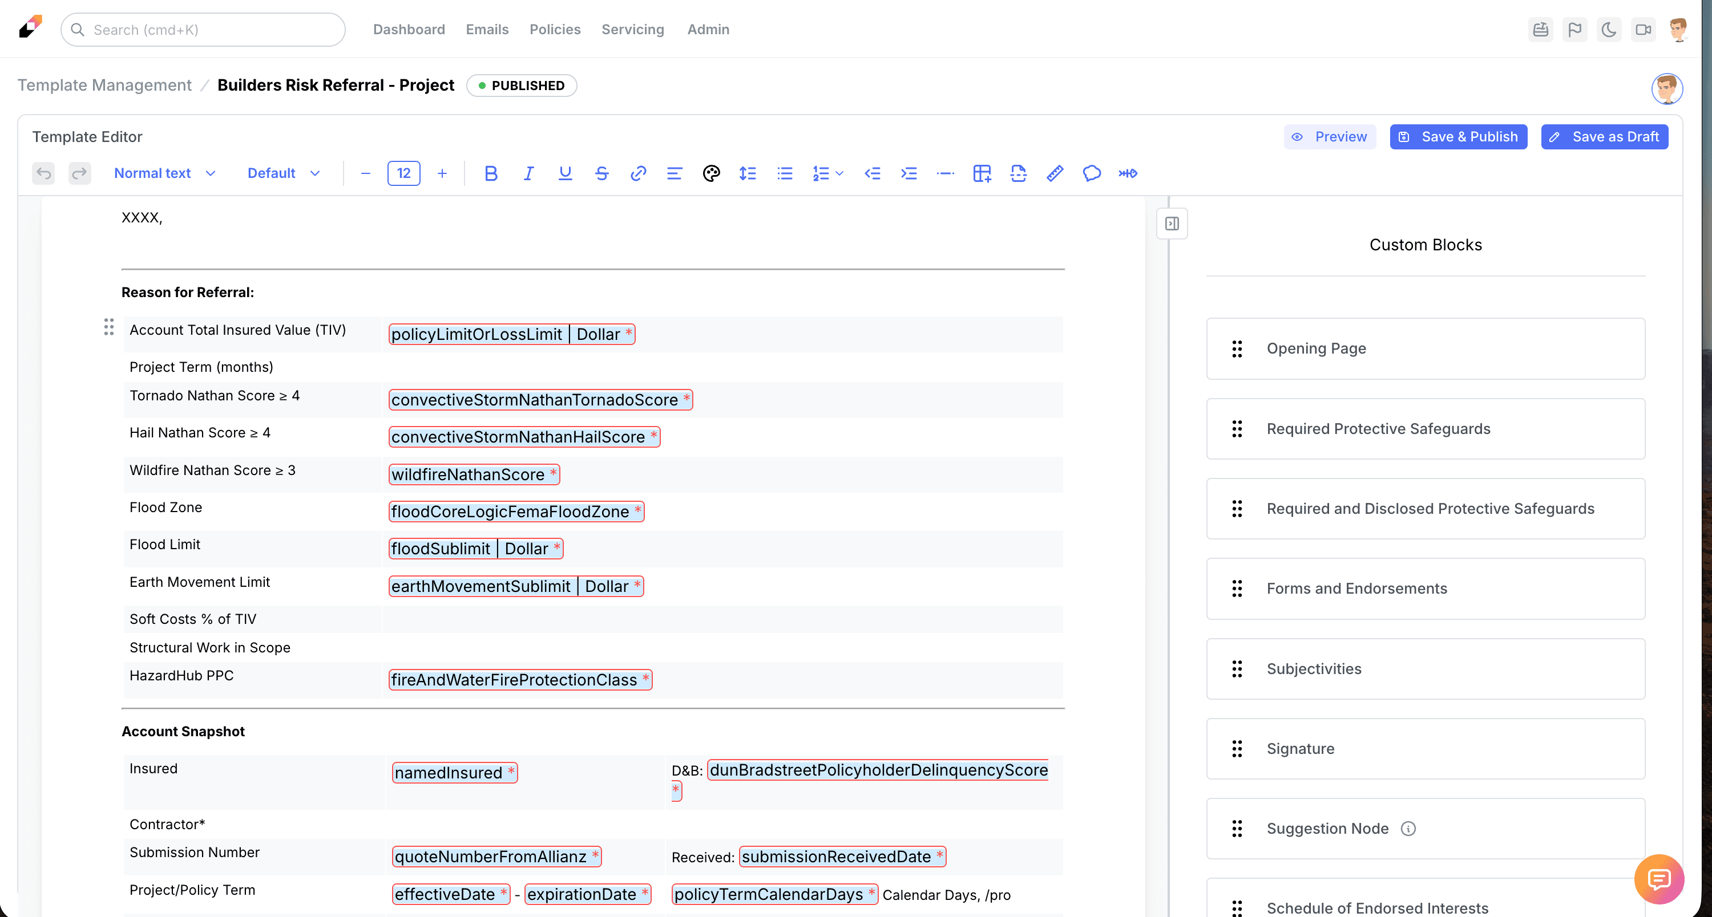1712x917 pixels.
Task: Open the chat support bubble
Action: [1659, 879]
